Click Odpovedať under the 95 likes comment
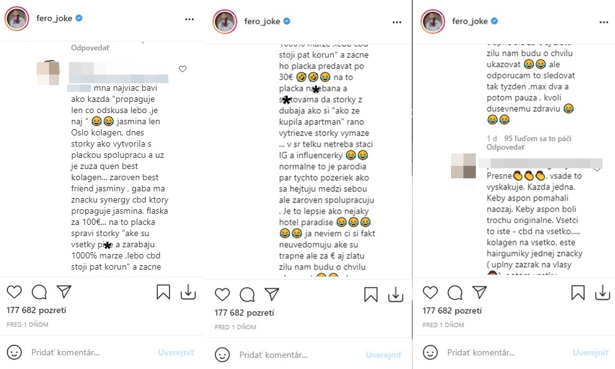The height and width of the screenshot is (369, 615). click(505, 147)
